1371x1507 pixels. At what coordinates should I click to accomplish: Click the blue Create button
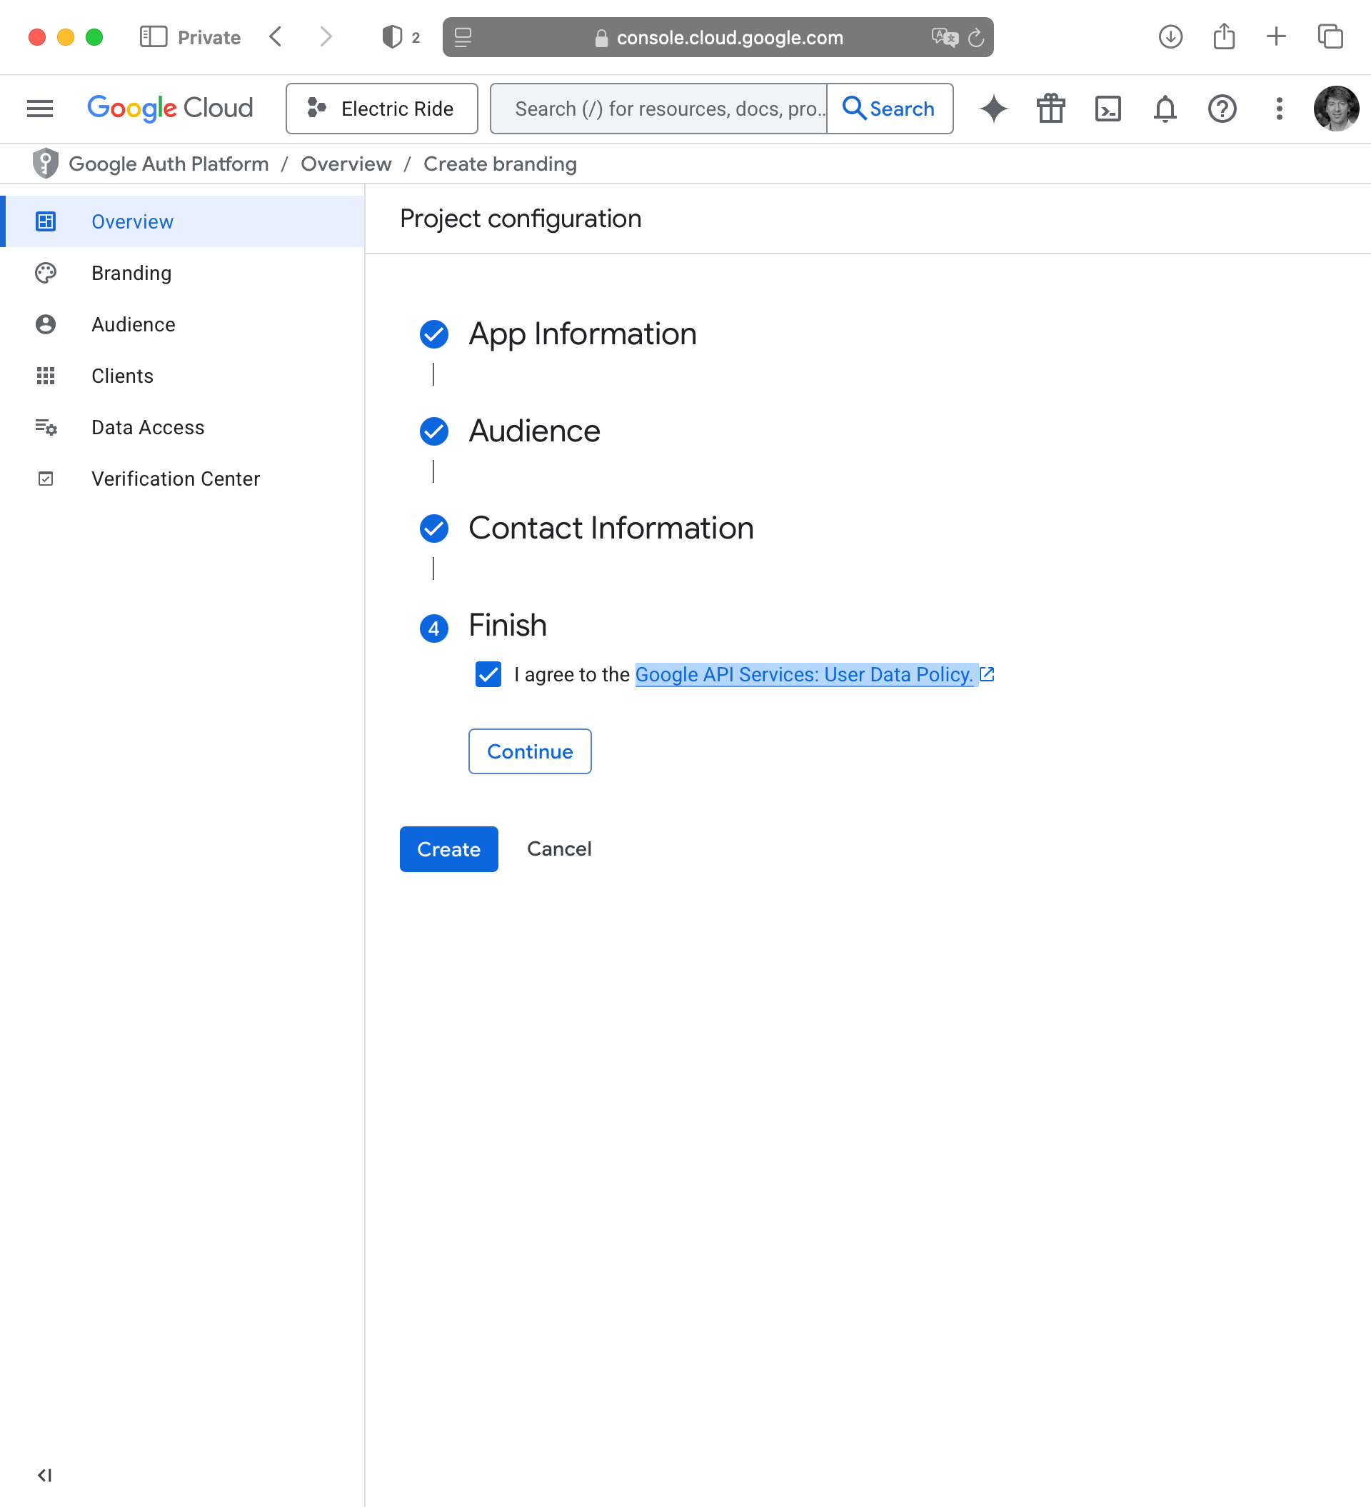pyautogui.click(x=448, y=849)
